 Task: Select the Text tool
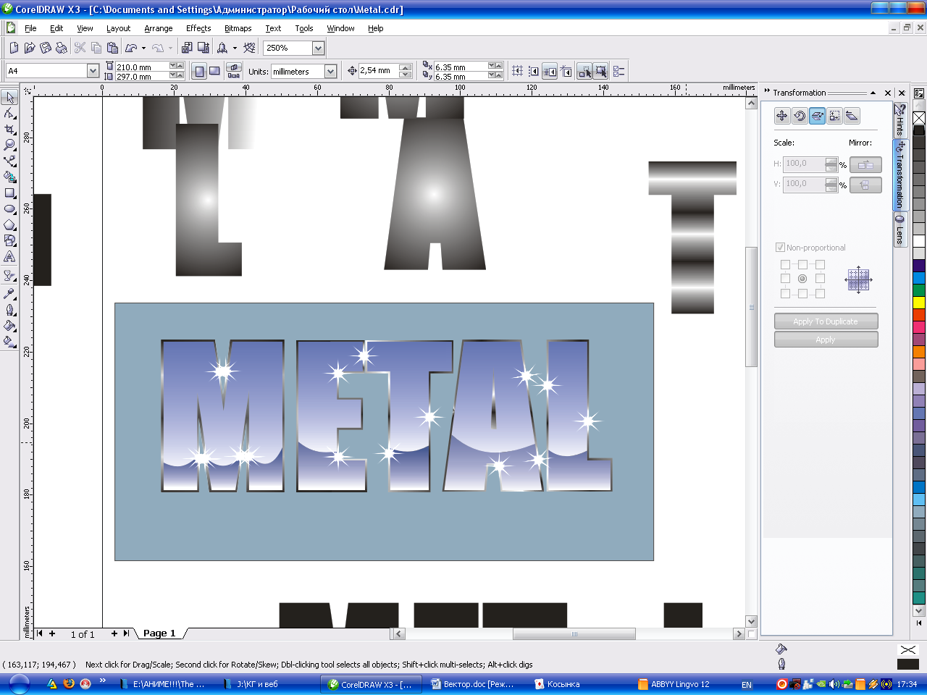click(10, 257)
